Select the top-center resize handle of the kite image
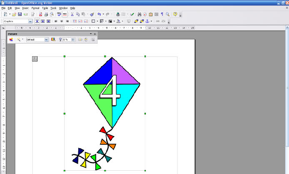The height and width of the screenshot is (174, 289). tap(105, 56)
